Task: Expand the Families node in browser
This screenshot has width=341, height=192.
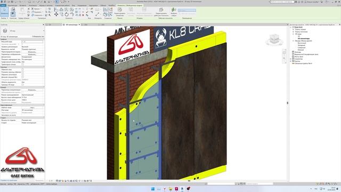Action: tap(291, 59)
